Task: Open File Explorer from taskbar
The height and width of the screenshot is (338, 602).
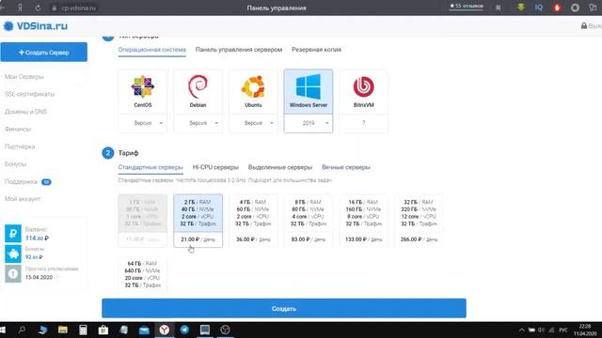Action: (63, 330)
